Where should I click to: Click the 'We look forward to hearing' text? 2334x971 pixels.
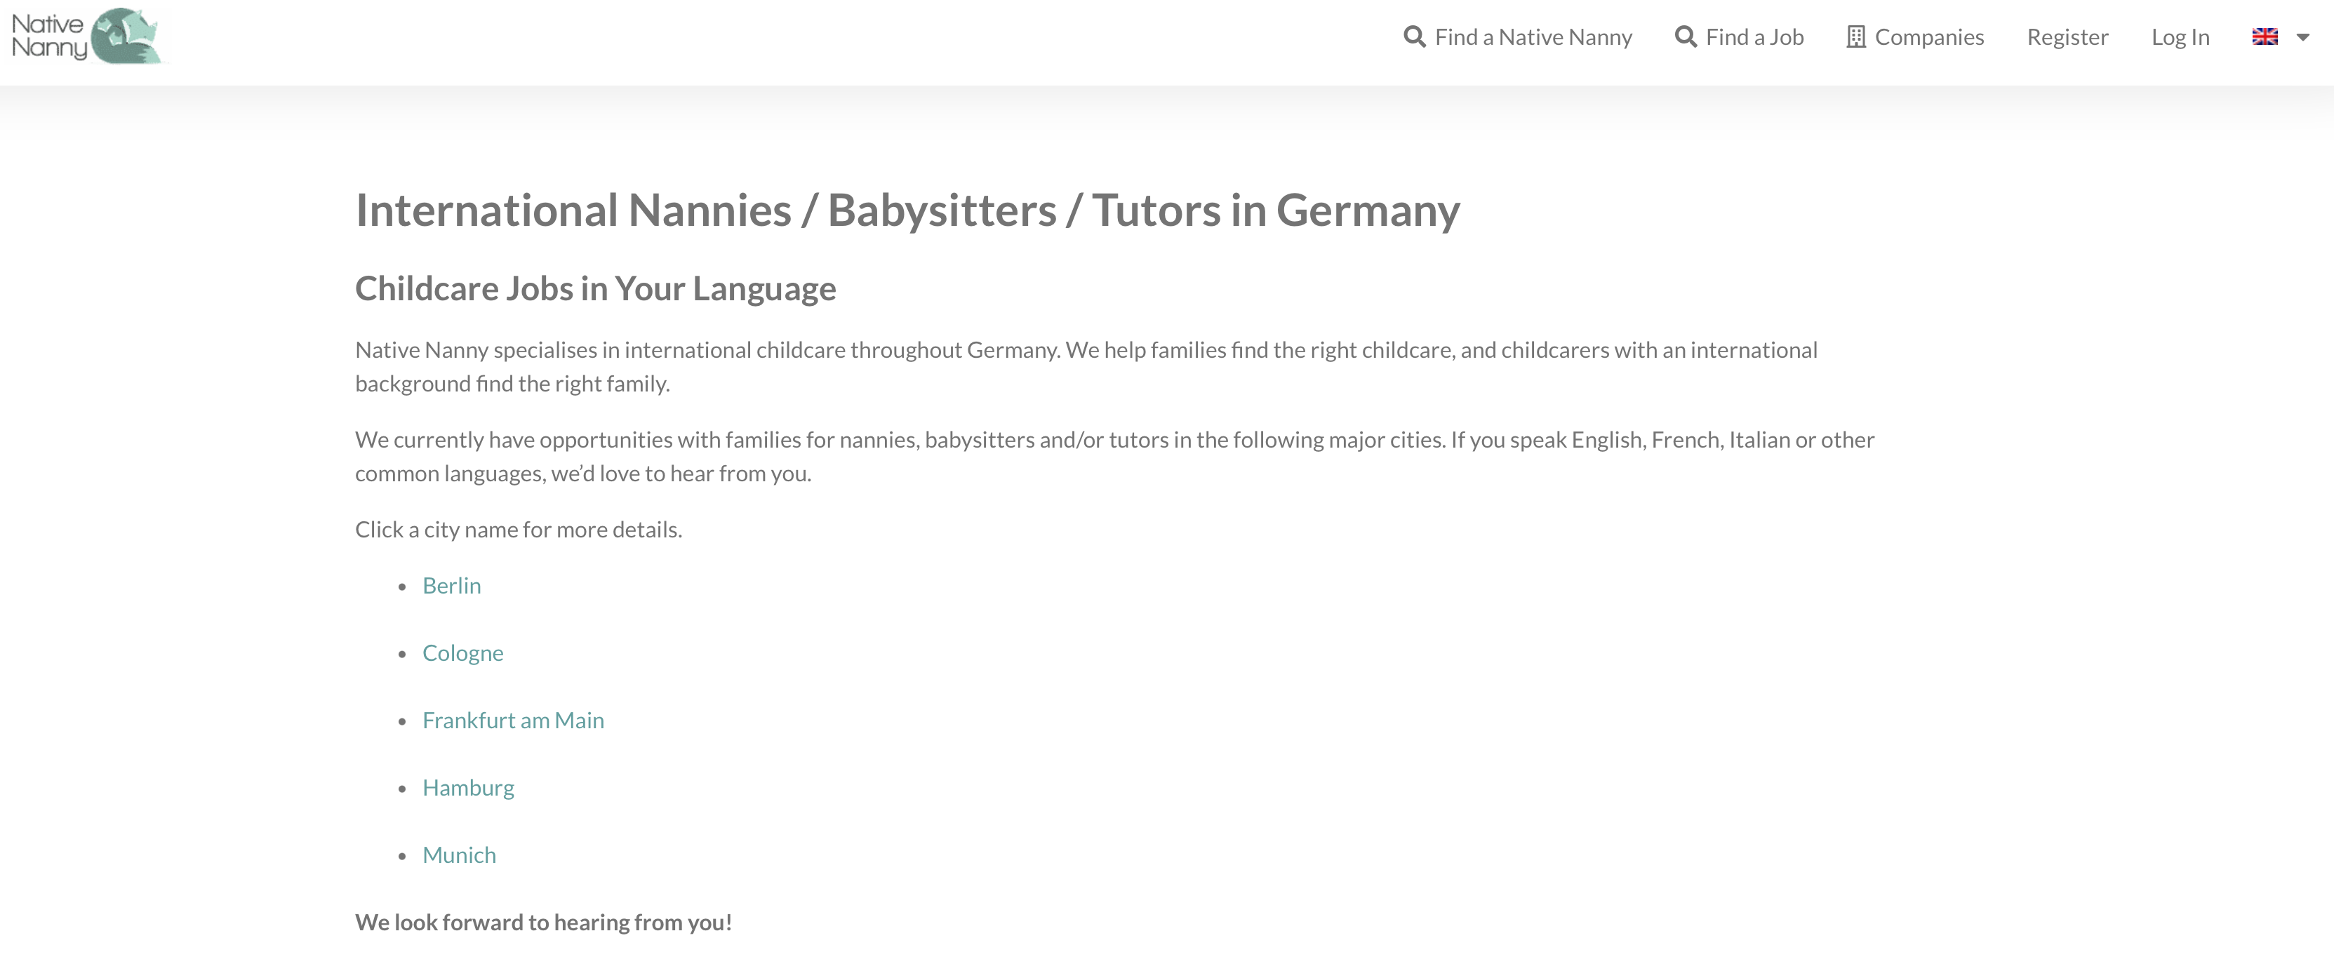pyautogui.click(x=542, y=922)
